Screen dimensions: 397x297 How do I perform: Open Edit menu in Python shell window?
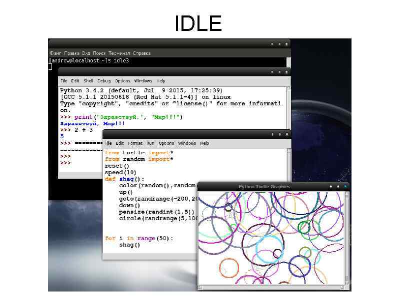coord(75,81)
